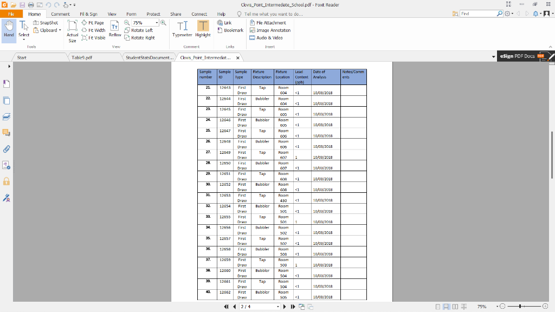Screen dimensions: 555x312
Task: Open the Bookmarks panel in the sidebar
Action: pyautogui.click(x=7, y=83)
